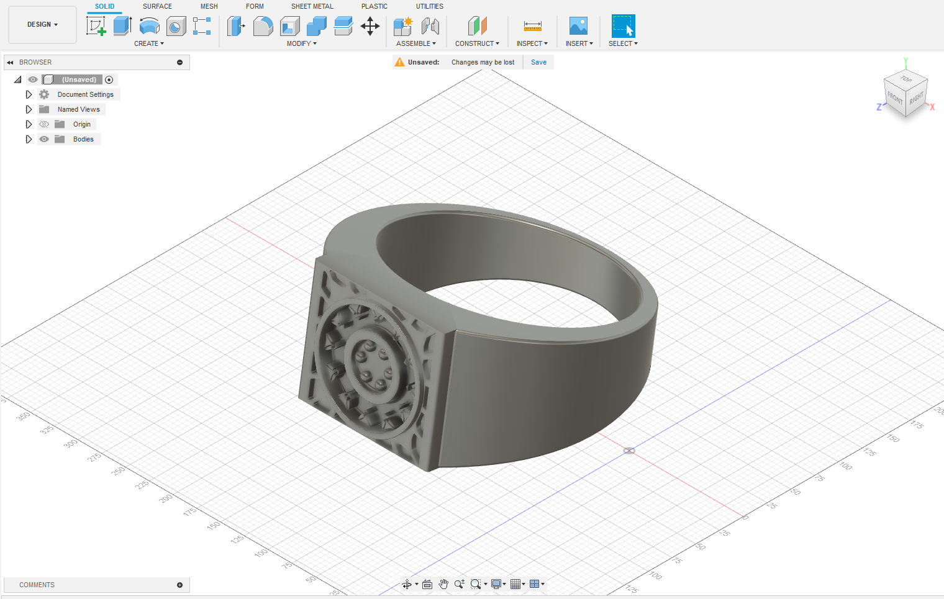Click the New Component icon
Image resolution: width=944 pixels, height=599 pixels.
point(403,26)
